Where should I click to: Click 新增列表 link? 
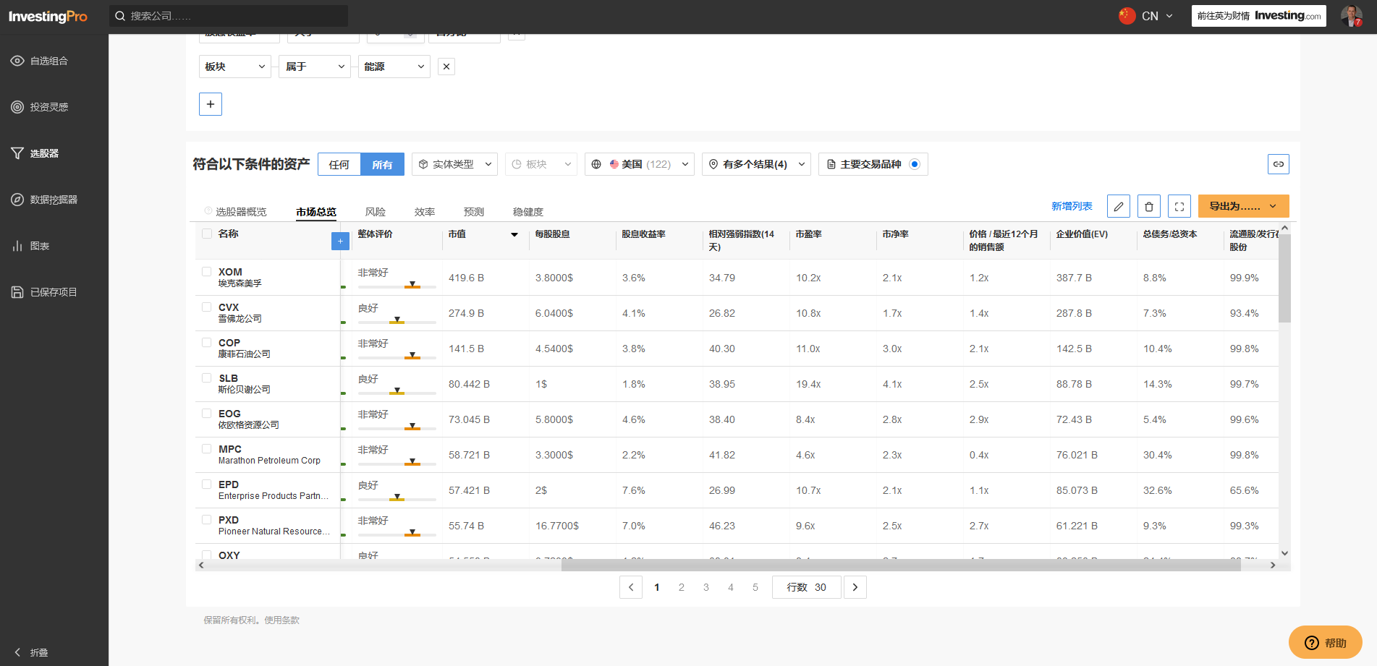pyautogui.click(x=1072, y=206)
